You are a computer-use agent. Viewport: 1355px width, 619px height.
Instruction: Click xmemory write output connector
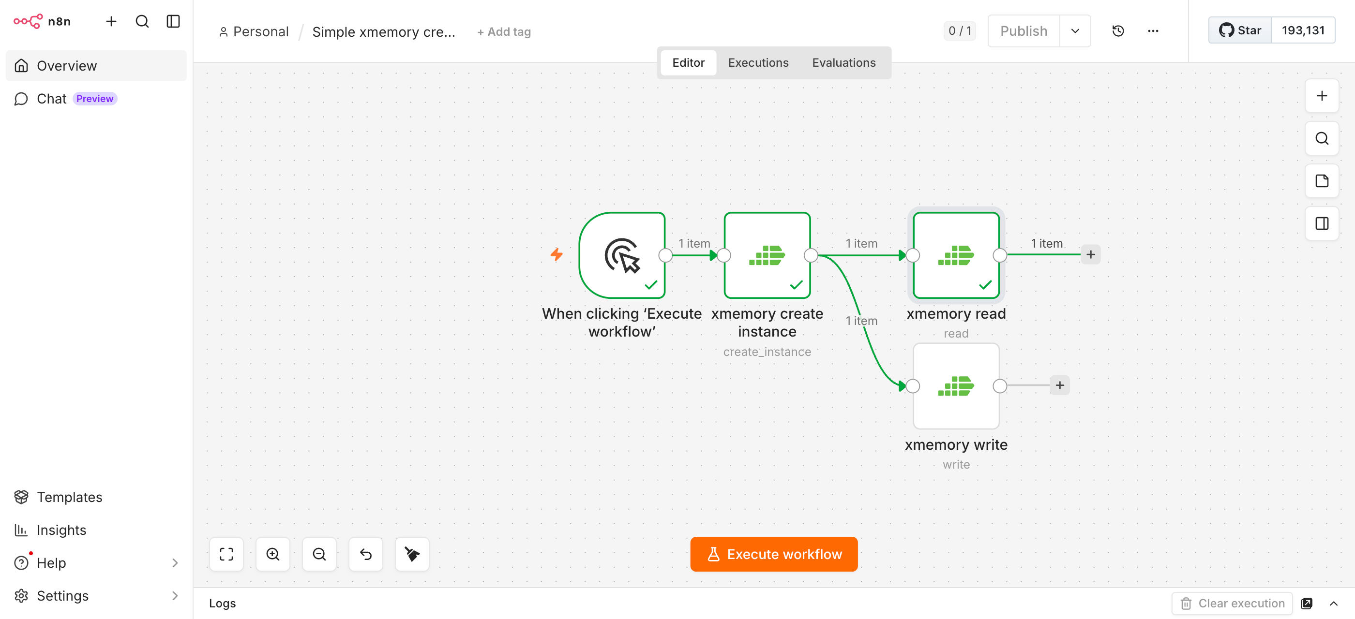pos(999,386)
